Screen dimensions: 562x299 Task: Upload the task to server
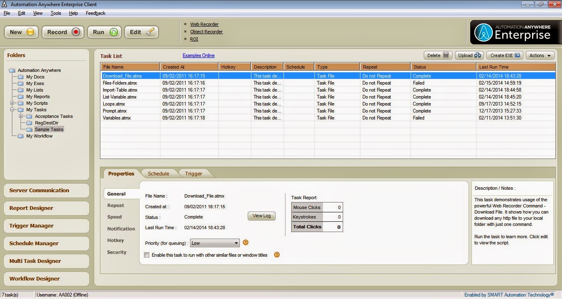(x=470, y=55)
